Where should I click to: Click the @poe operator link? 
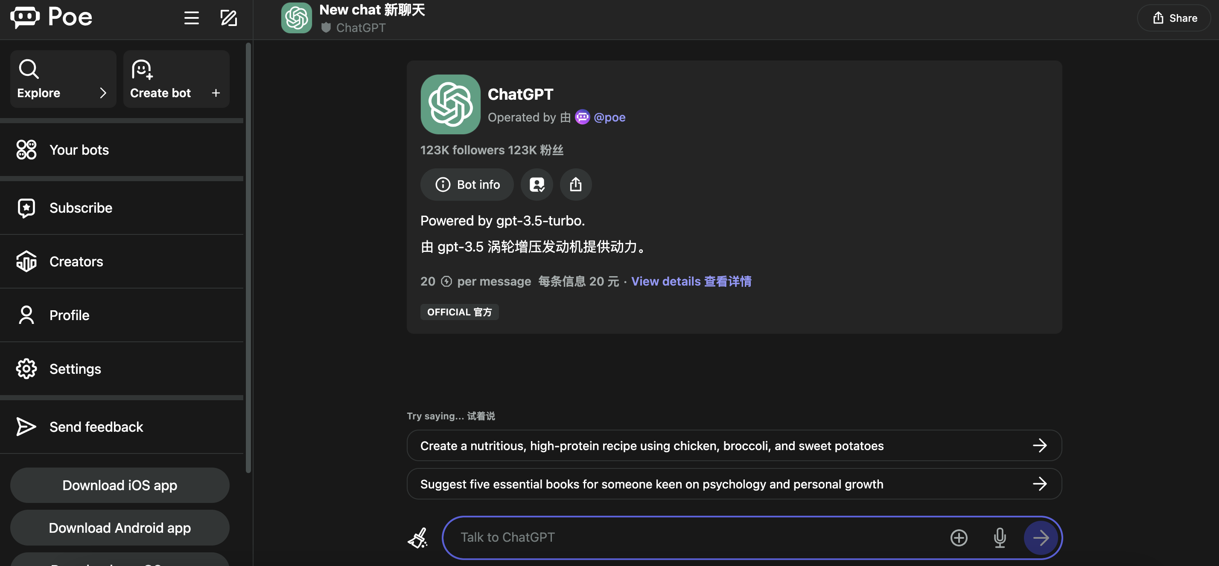tap(609, 117)
